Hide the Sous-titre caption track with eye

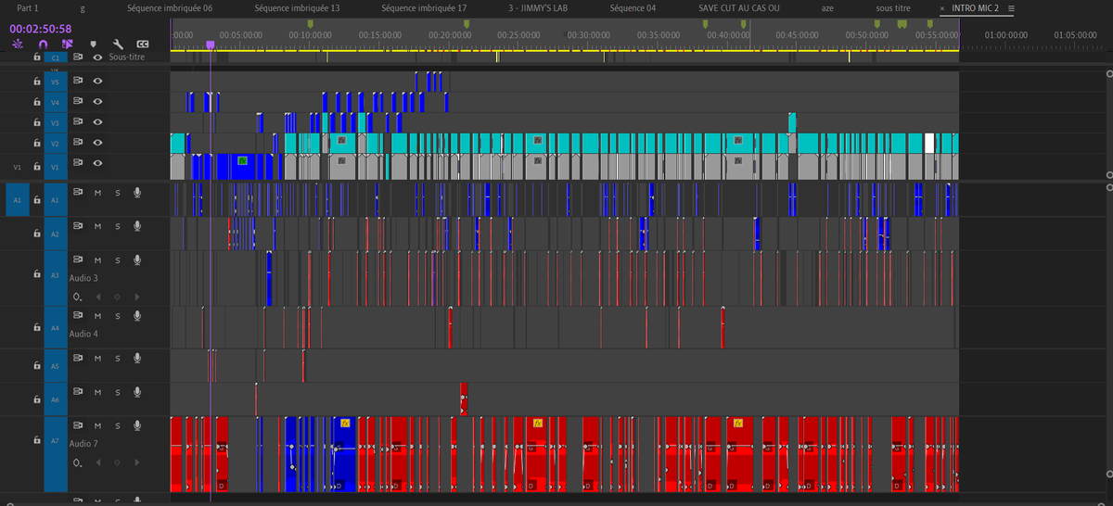(97, 57)
